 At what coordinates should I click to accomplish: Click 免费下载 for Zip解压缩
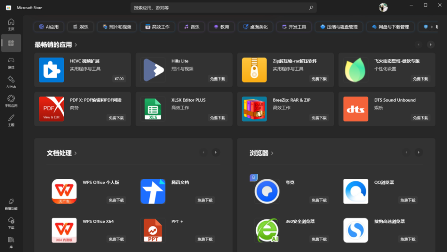coord(319,79)
